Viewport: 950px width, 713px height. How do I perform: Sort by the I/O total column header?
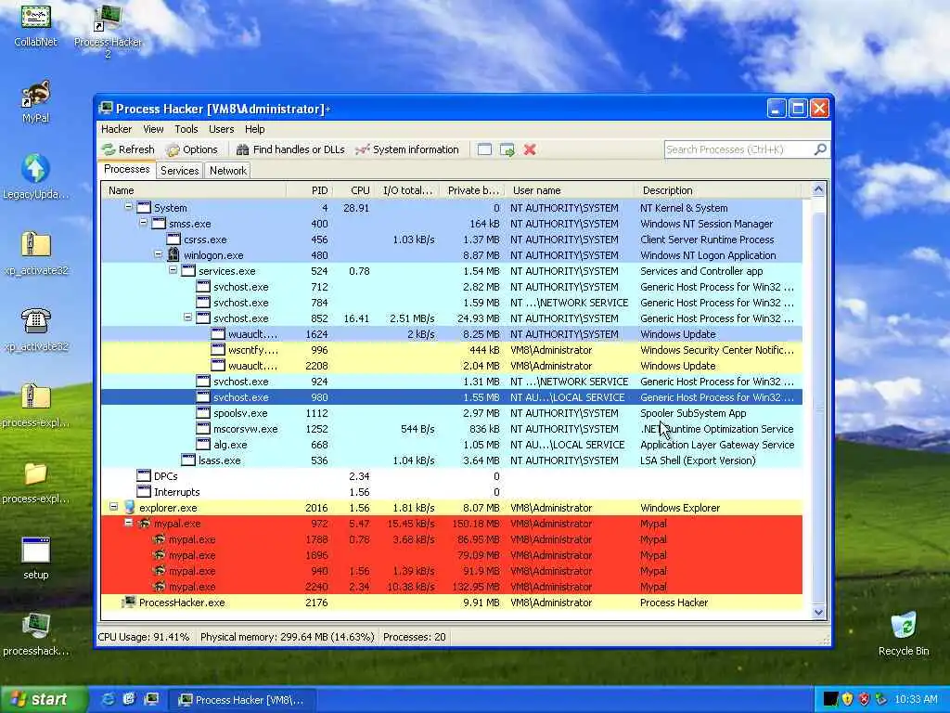(407, 190)
